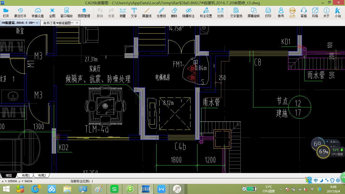This screenshot has width=345, height=194.
Task: Click the KD1 label
Action: click(x=286, y=42)
